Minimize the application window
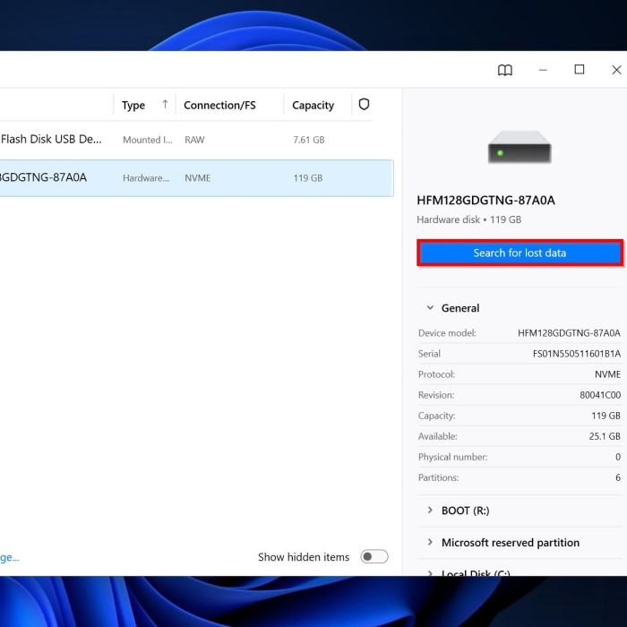The width and height of the screenshot is (627, 627). point(543,70)
